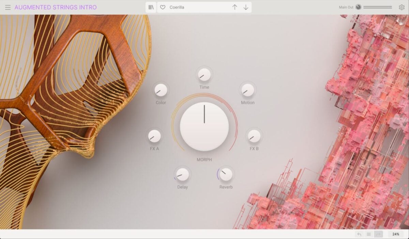Load the previous preset with up arrow
Viewport: 409px width, 239px height.
tap(235, 7)
